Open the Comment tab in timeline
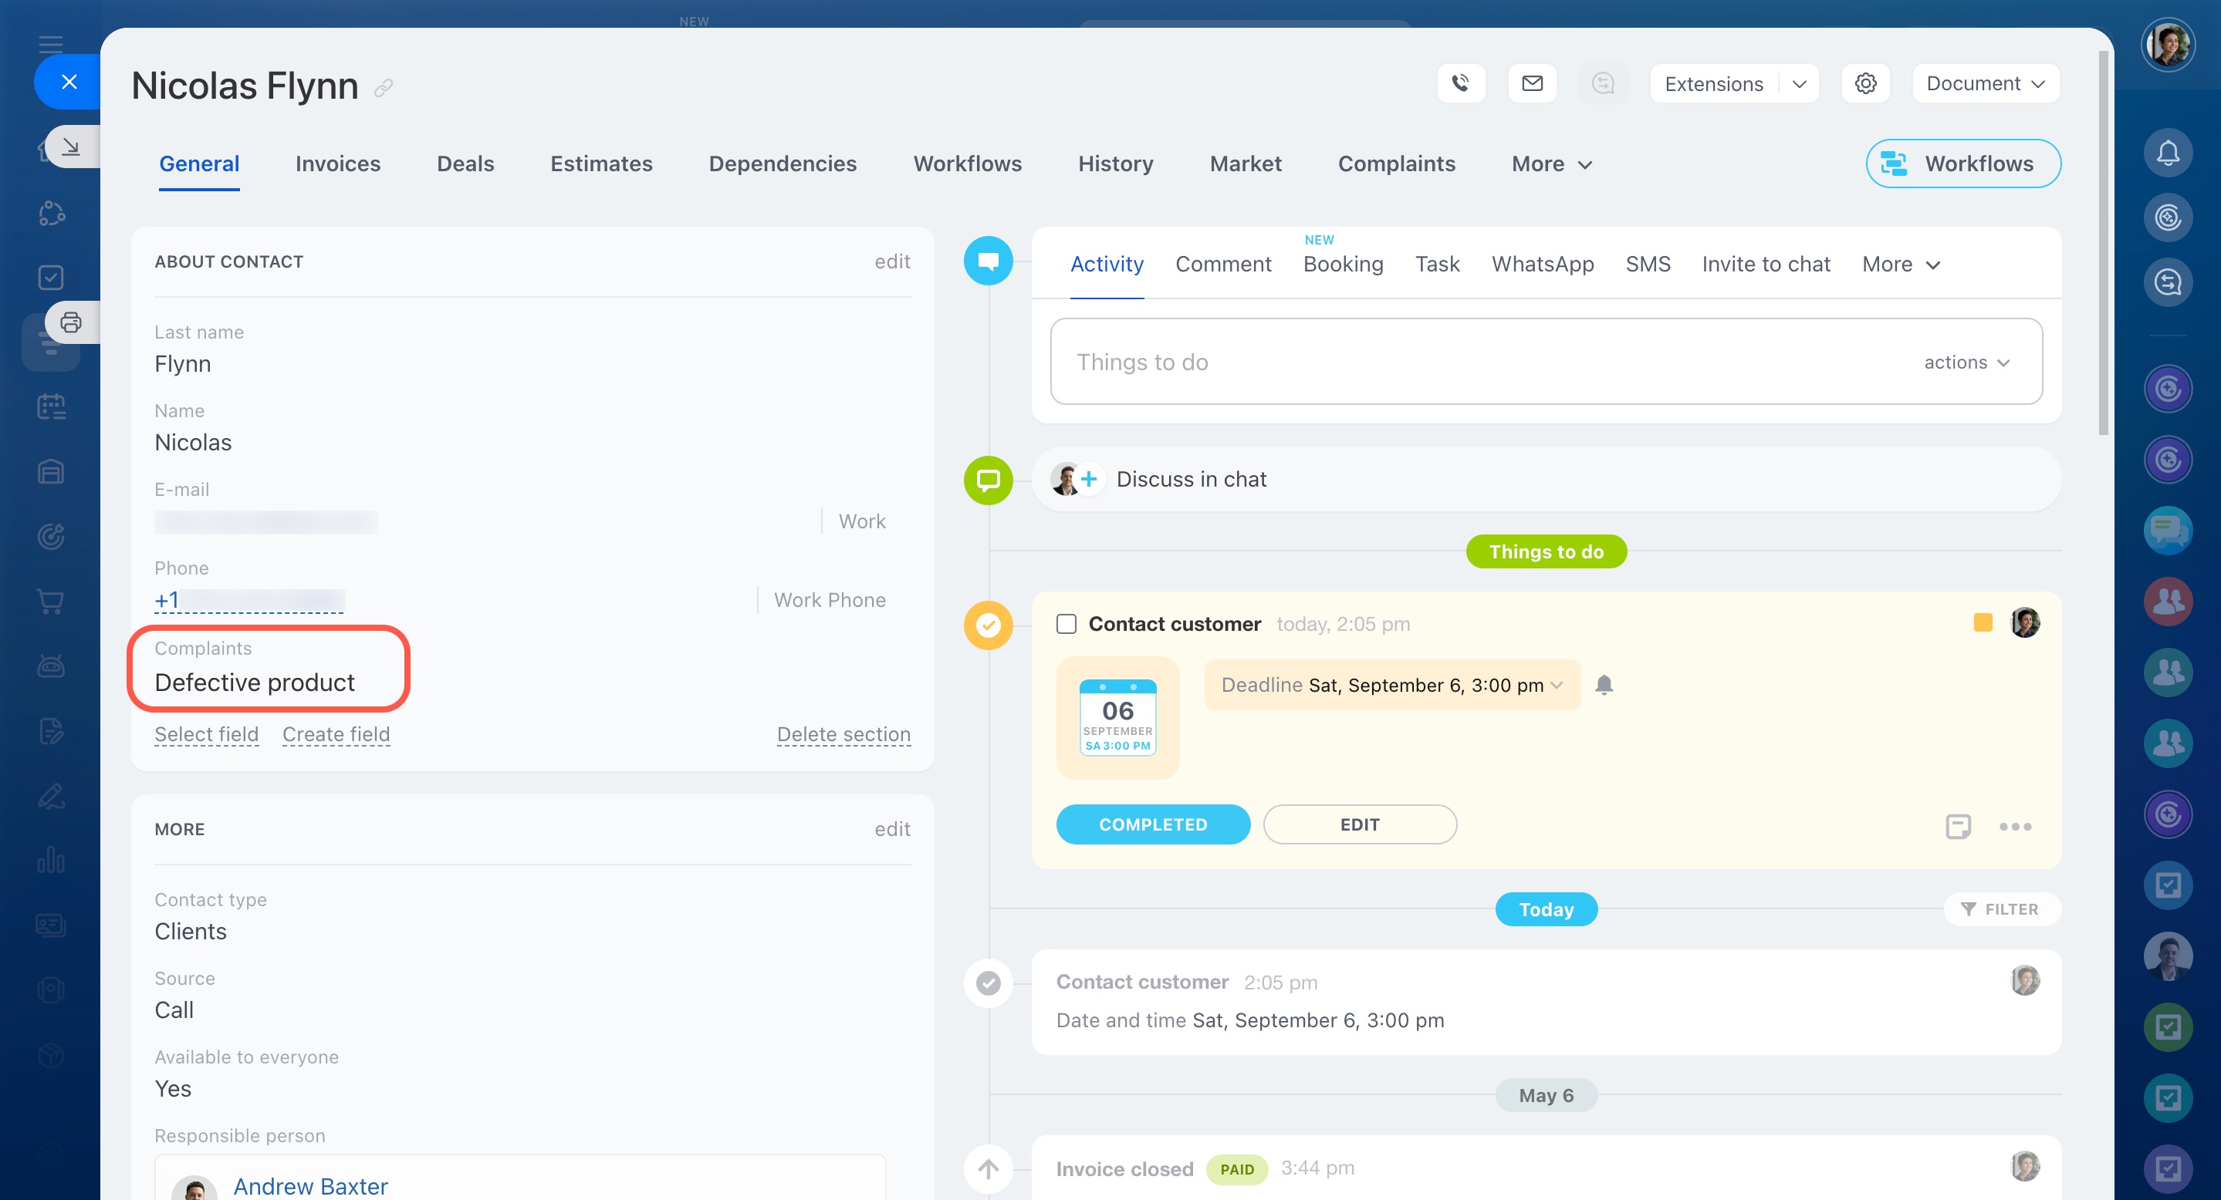The height and width of the screenshot is (1200, 2221). (x=1222, y=265)
